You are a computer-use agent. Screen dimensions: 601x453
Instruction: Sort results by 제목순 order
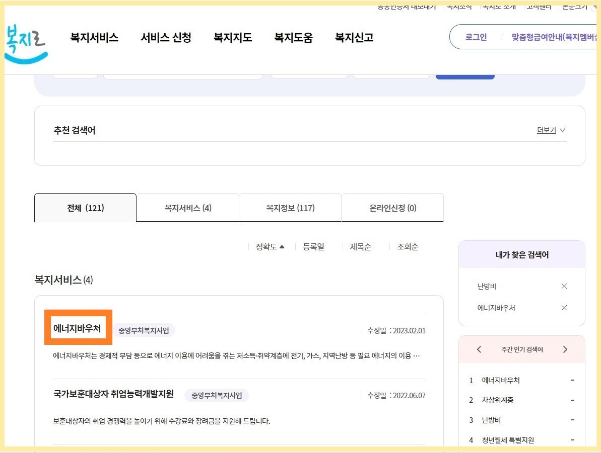click(360, 246)
